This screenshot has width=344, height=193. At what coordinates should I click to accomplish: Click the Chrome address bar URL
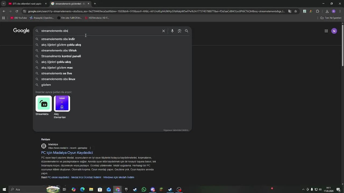coord(156,11)
